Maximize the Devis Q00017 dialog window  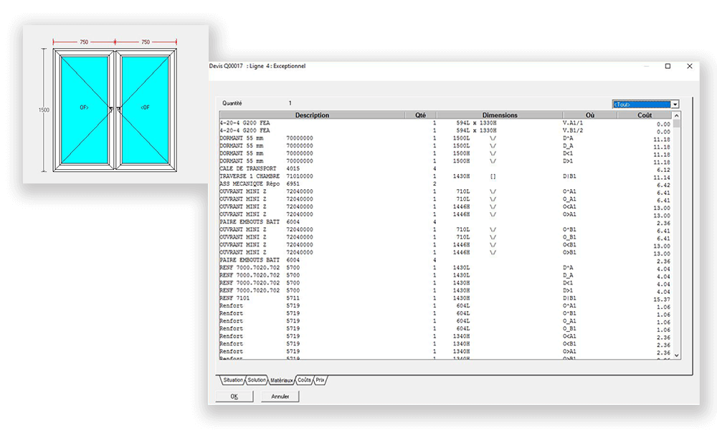click(x=668, y=66)
